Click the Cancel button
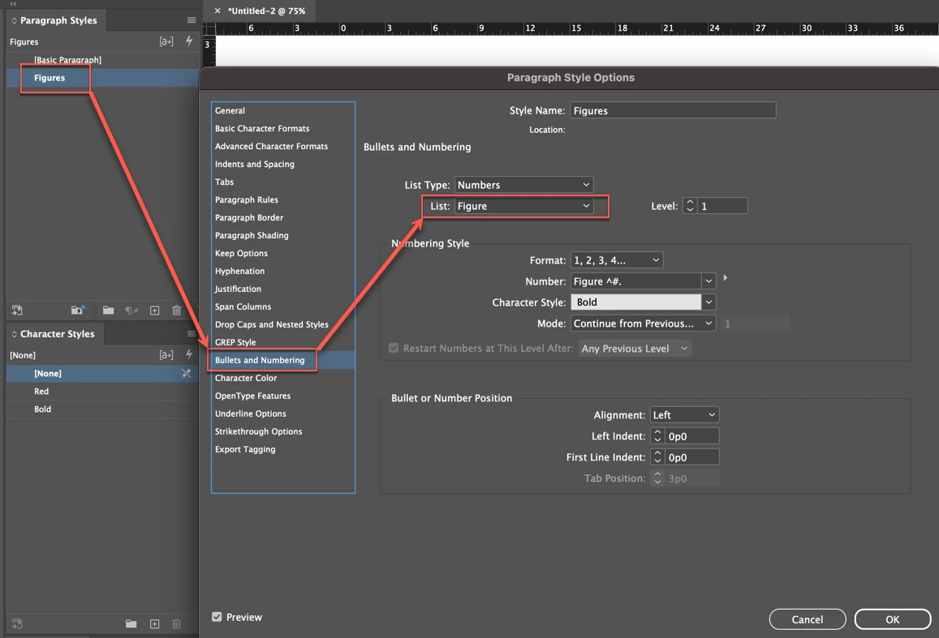Viewport: 939px width, 638px height. pos(808,619)
